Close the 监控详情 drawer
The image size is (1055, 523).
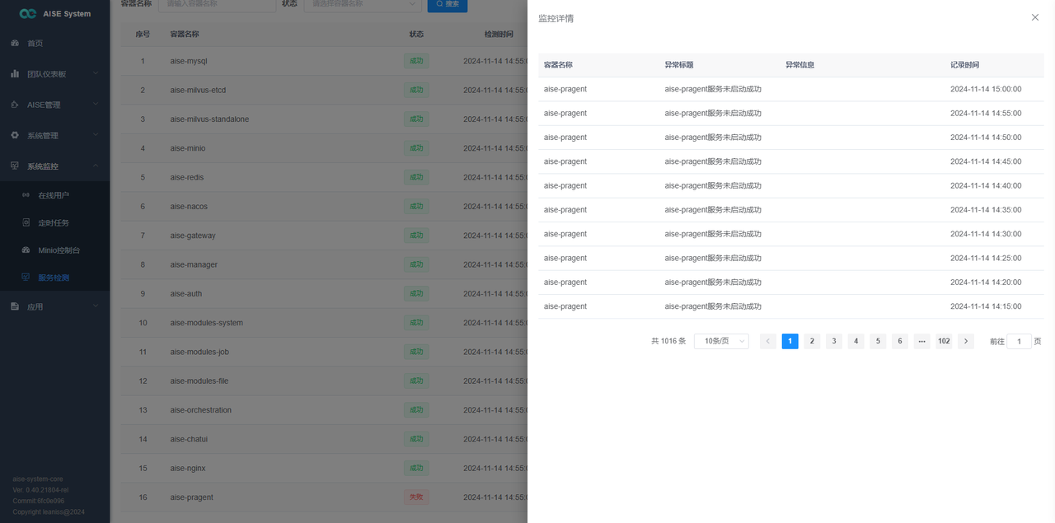pyautogui.click(x=1035, y=17)
